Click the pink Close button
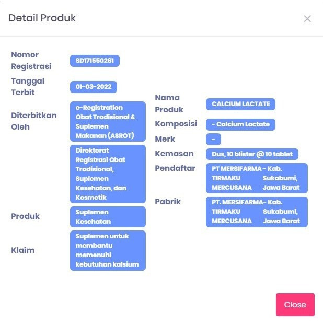This screenshot has height=323, width=323. point(295,305)
